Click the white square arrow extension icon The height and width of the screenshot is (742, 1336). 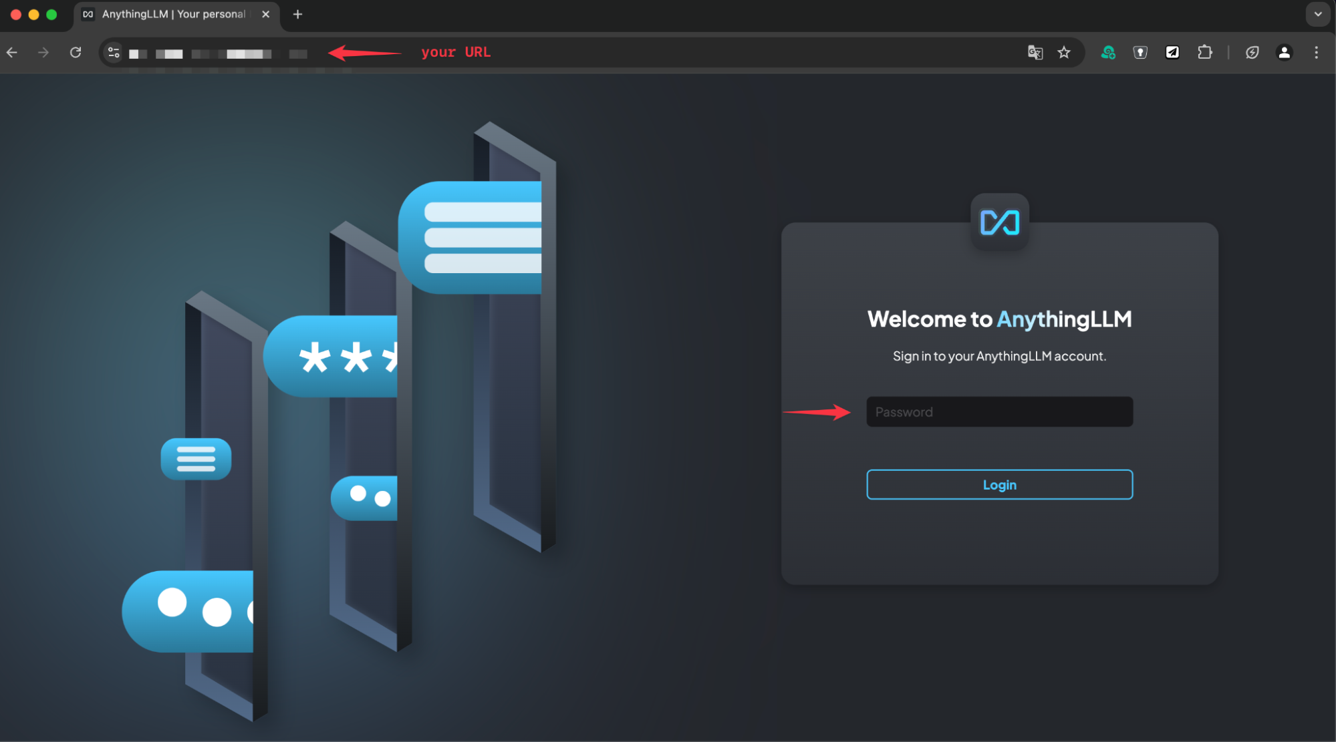tap(1172, 52)
